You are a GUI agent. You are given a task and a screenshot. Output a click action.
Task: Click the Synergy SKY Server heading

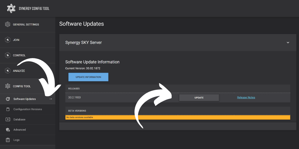[83, 43]
